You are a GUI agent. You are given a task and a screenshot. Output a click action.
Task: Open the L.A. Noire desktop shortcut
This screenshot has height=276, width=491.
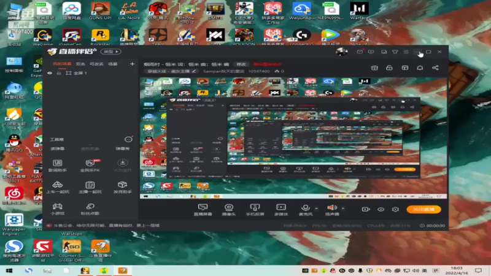pos(129,11)
